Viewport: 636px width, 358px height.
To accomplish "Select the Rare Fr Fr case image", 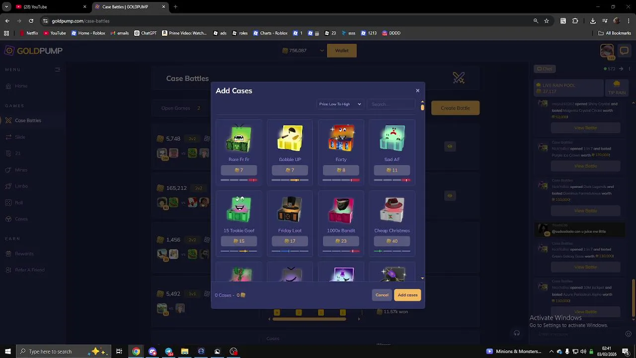I will 239,138.
